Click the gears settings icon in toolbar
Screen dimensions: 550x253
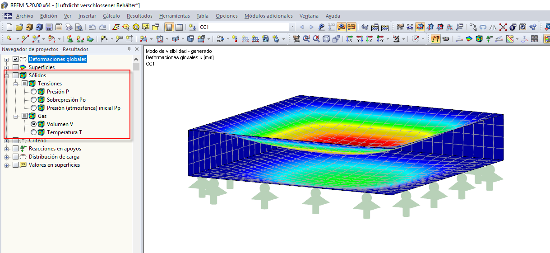533,27
